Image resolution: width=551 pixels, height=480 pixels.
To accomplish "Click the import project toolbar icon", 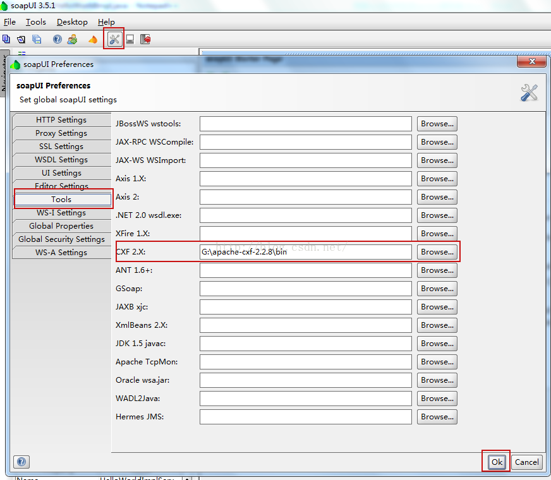I will (21, 39).
